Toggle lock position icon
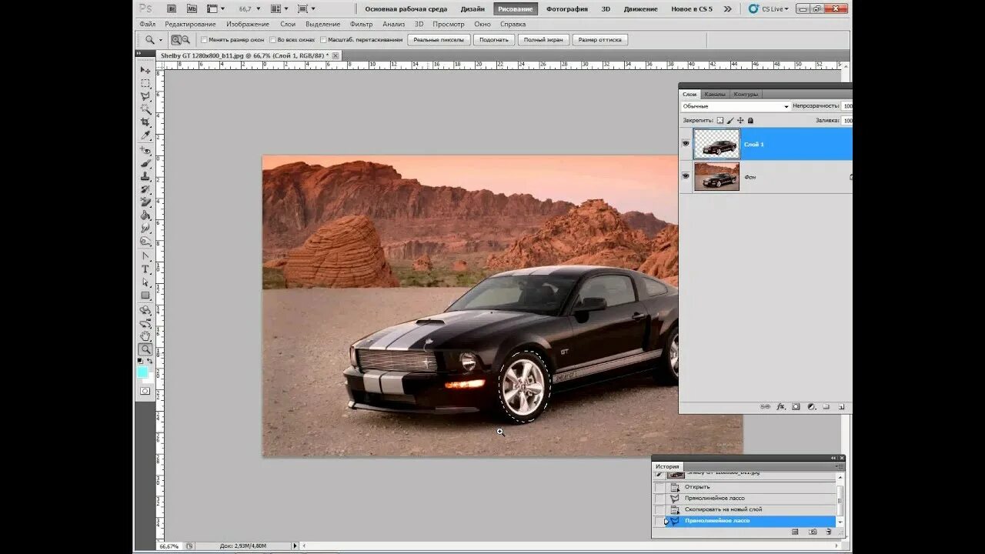This screenshot has width=985, height=554. (740, 121)
